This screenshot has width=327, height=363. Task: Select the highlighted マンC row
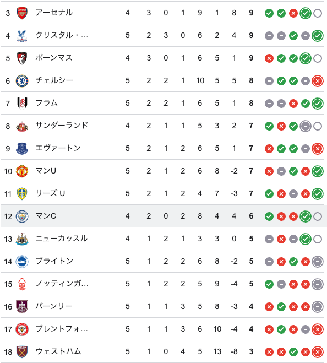coord(164,216)
